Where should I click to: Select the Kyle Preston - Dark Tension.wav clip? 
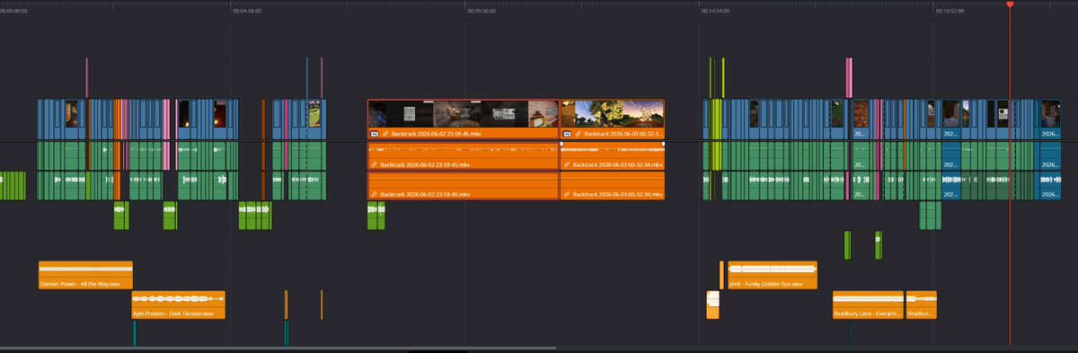[x=178, y=304]
